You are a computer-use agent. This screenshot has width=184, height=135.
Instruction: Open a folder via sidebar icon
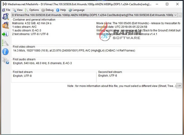point(6,25)
